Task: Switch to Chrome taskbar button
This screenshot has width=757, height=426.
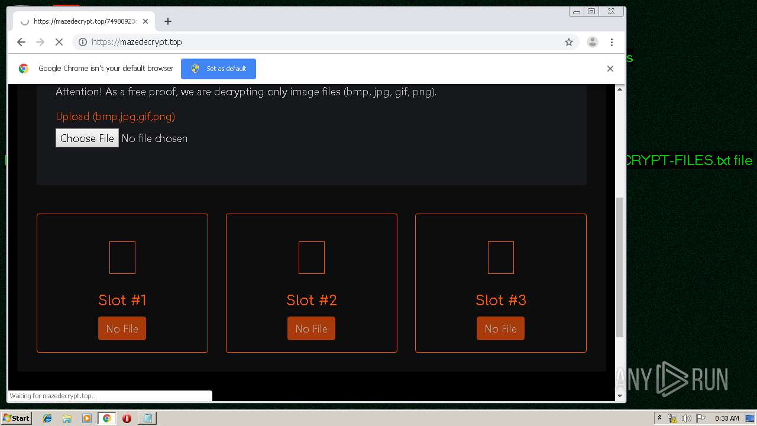Action: [x=106, y=418]
